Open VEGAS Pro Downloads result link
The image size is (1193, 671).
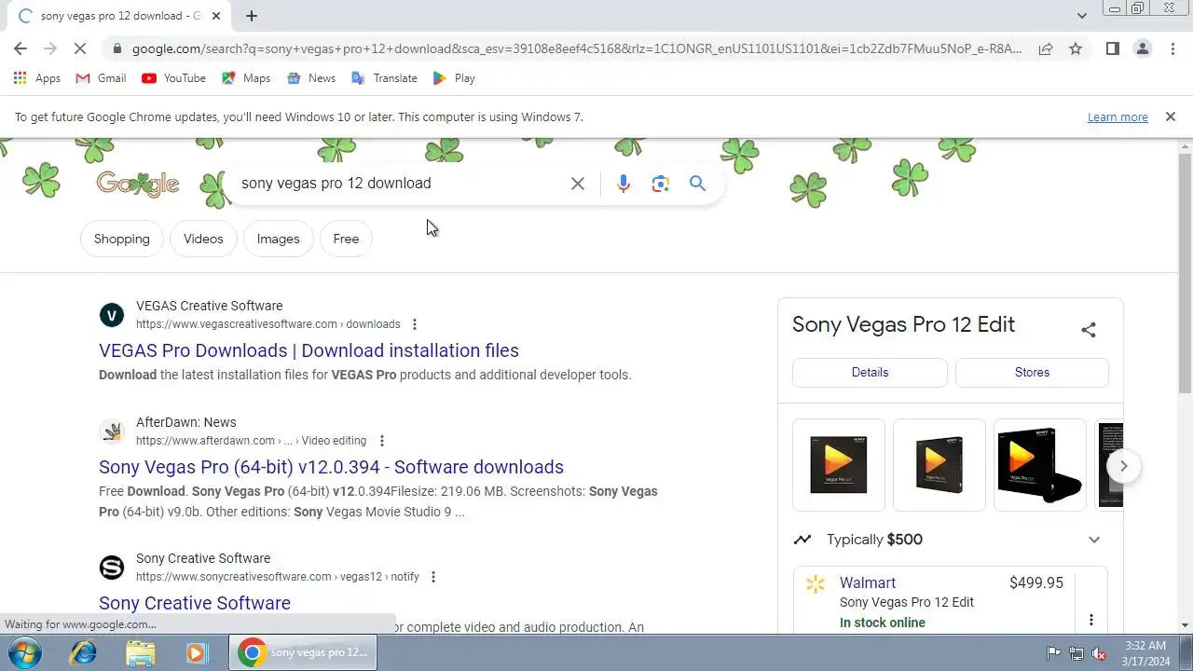(309, 350)
